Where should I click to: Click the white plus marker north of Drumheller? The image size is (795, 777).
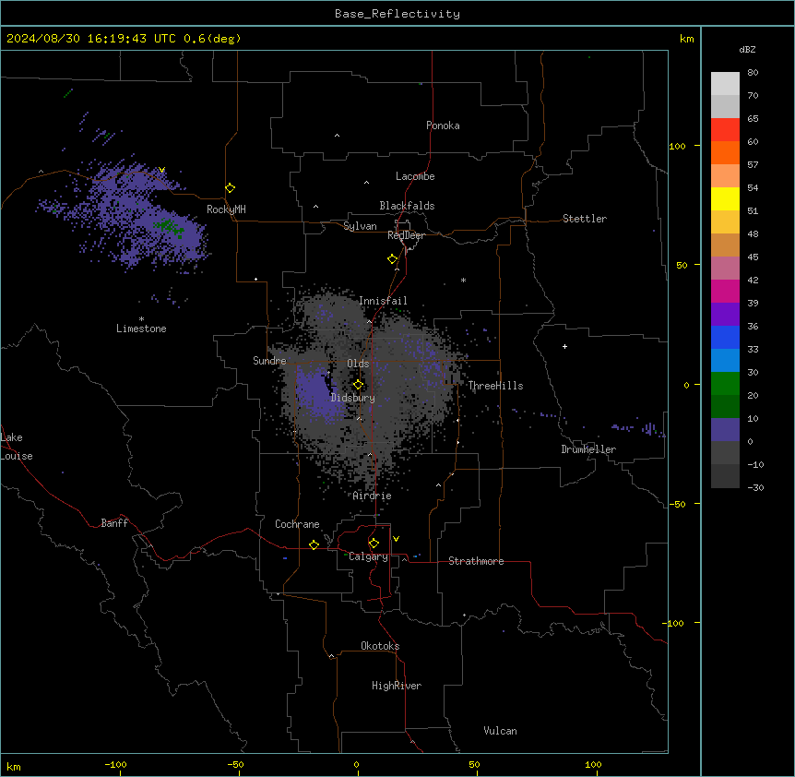564,346
